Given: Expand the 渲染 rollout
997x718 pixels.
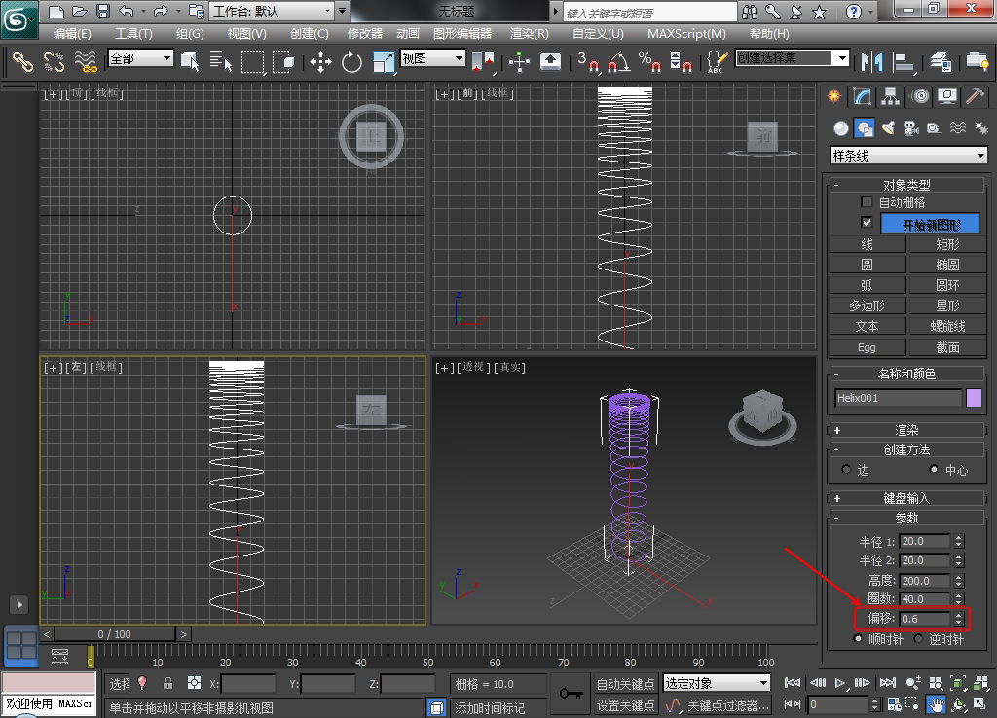Looking at the screenshot, I should [906, 430].
